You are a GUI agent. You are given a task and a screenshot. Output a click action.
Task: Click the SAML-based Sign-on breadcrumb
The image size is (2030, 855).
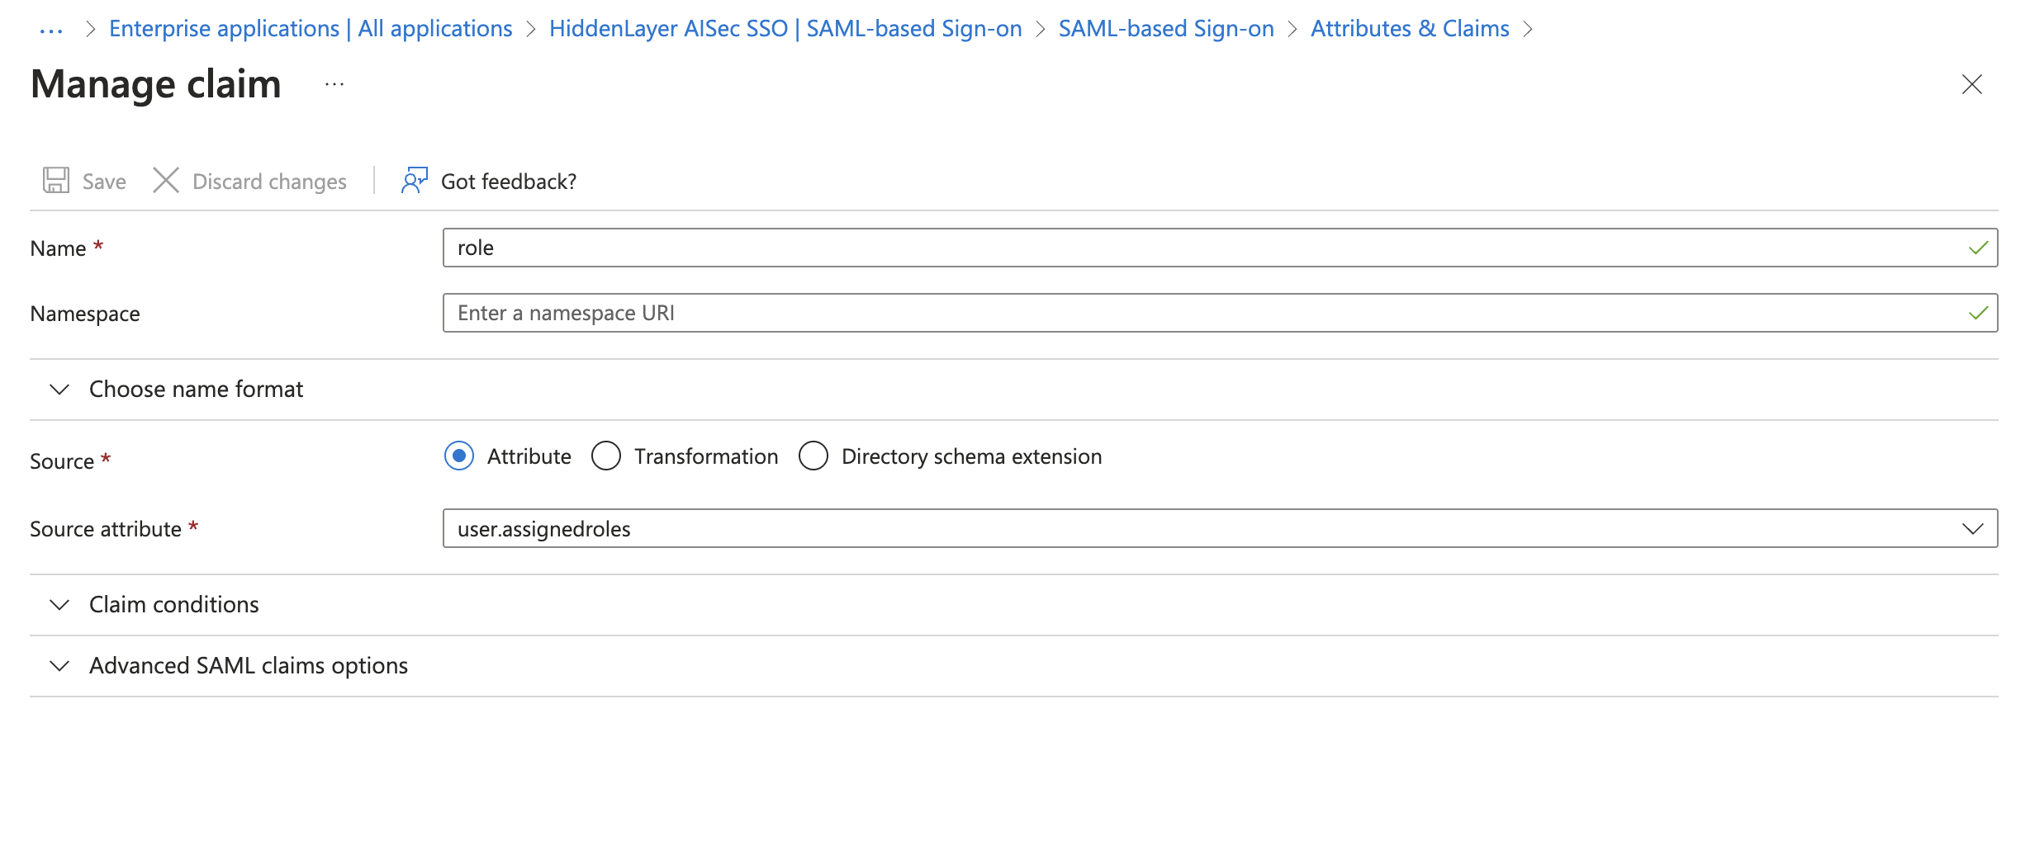click(1167, 28)
